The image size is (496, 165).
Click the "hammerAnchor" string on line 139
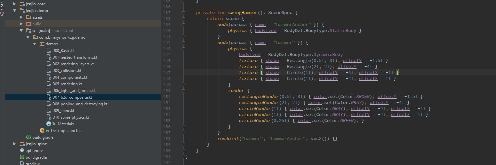coord(292,25)
